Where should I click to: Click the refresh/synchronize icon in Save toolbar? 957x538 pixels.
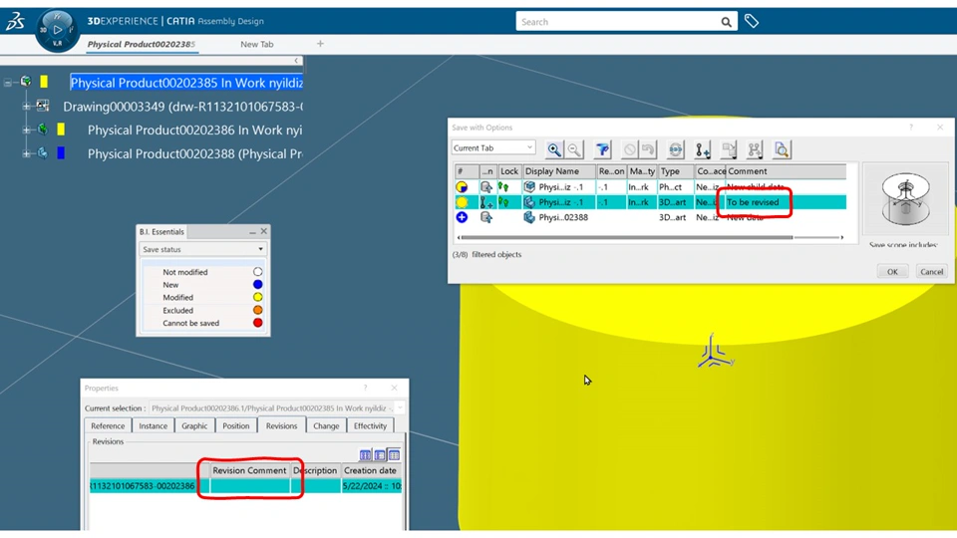[675, 149]
